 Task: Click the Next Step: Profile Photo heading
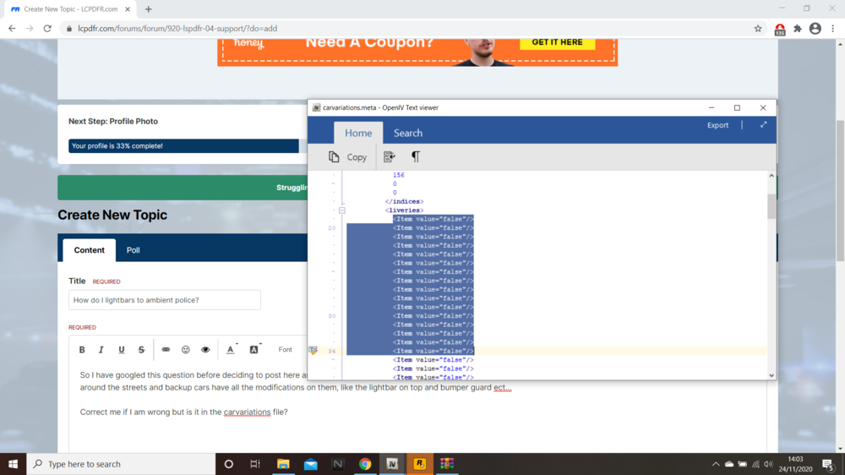click(x=113, y=122)
